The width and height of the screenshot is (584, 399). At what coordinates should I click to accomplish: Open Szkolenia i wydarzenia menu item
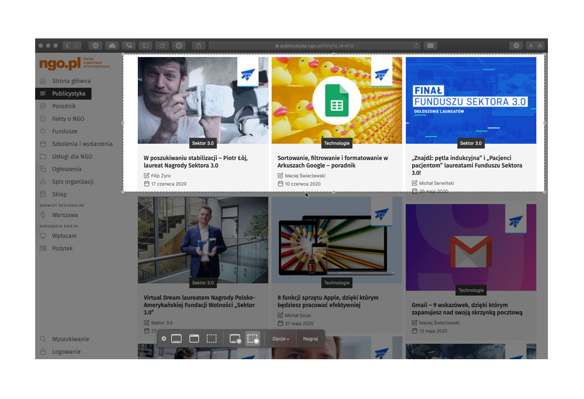(82, 144)
